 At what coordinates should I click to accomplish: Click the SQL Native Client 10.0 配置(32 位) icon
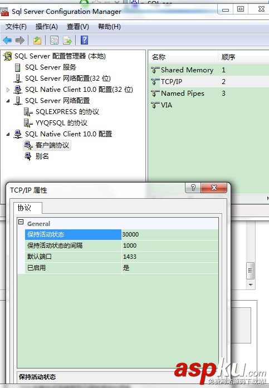pyautogui.click(x=18, y=90)
